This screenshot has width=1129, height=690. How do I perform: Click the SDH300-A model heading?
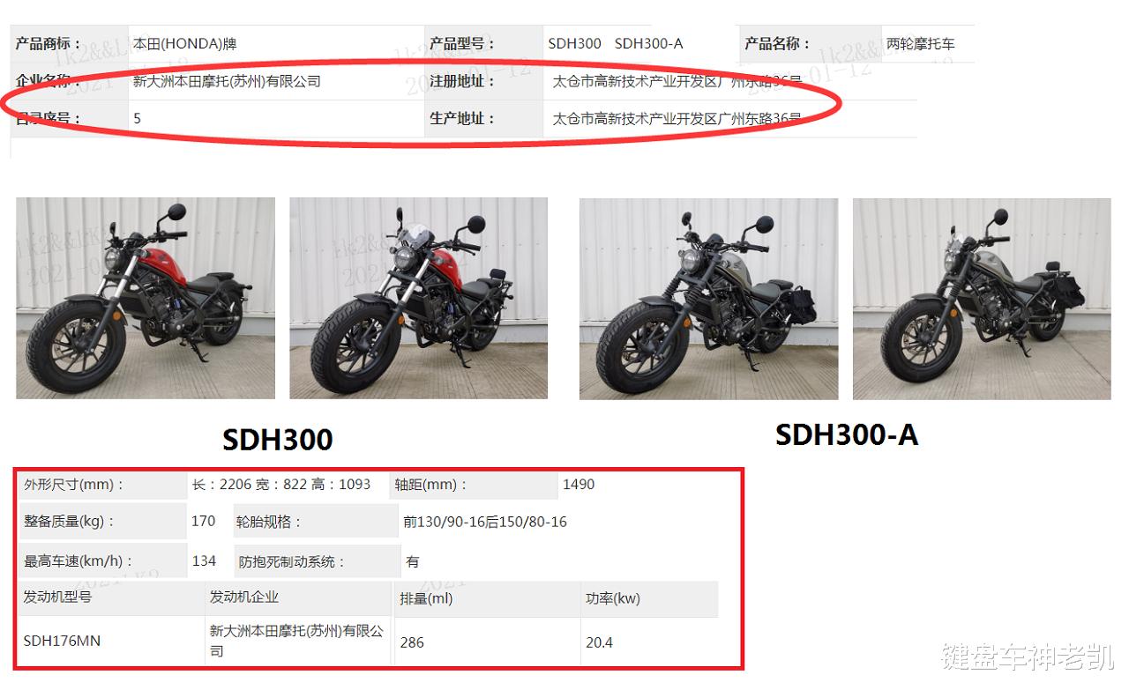[847, 434]
